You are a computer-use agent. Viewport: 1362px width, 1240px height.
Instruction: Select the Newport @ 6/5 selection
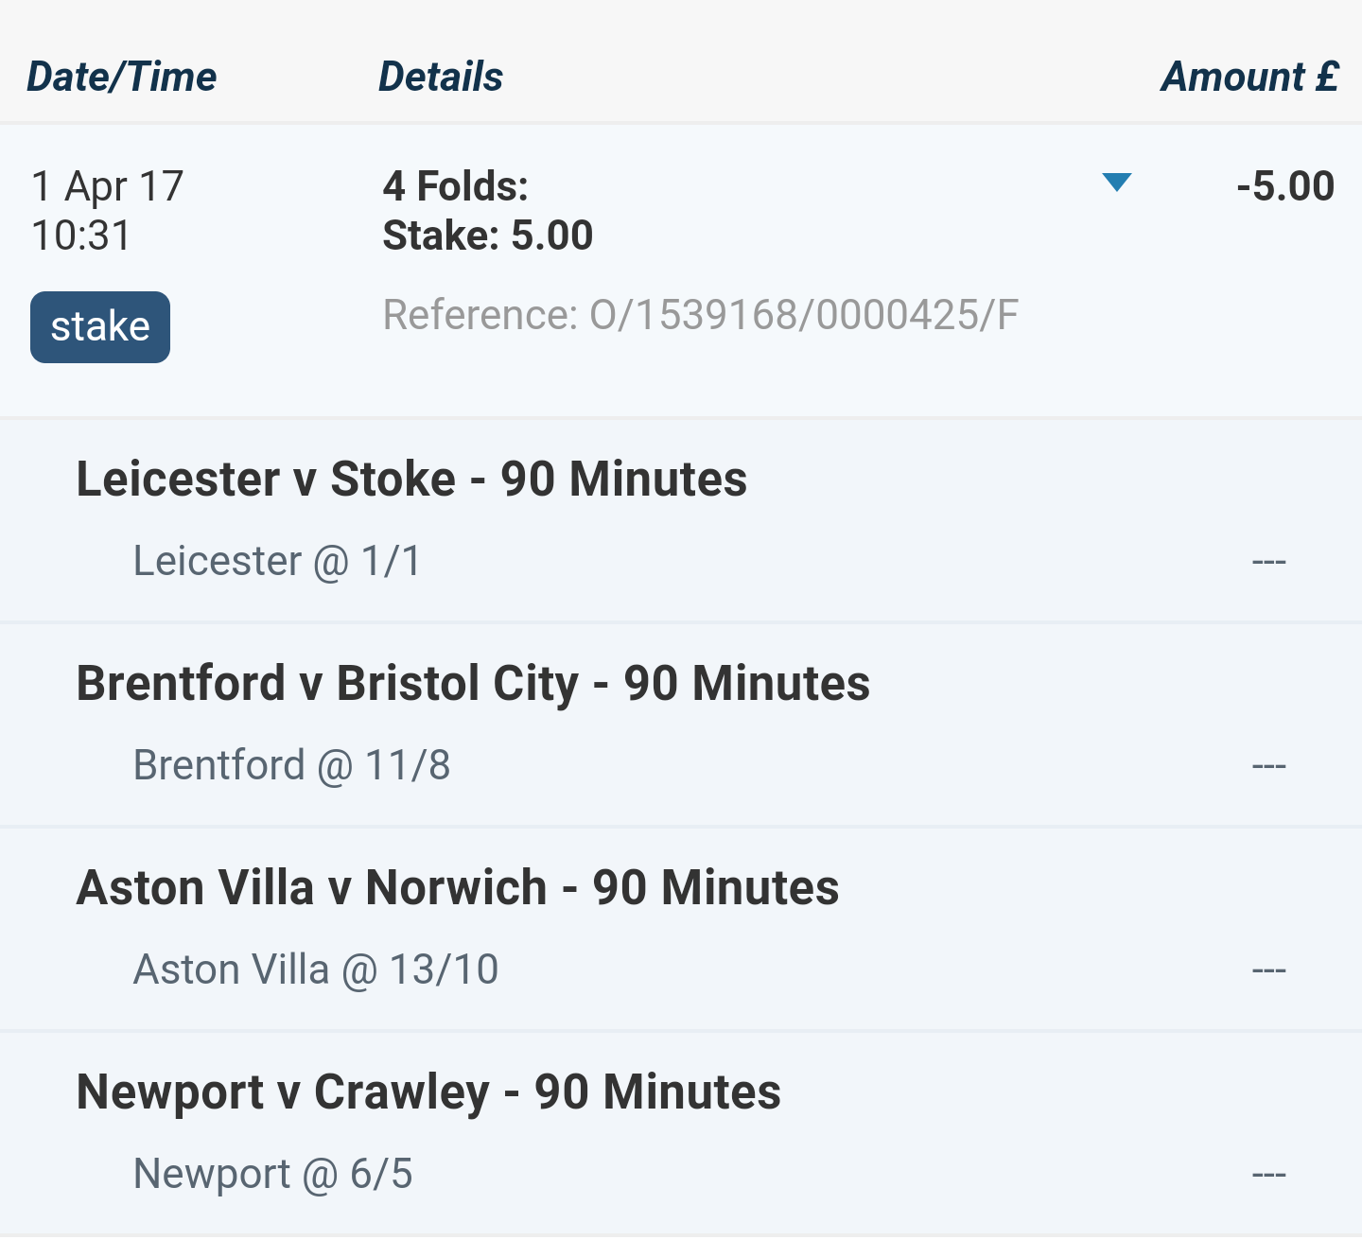(273, 1174)
